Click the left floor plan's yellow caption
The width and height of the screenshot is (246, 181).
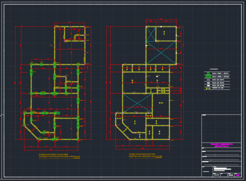[59, 156]
